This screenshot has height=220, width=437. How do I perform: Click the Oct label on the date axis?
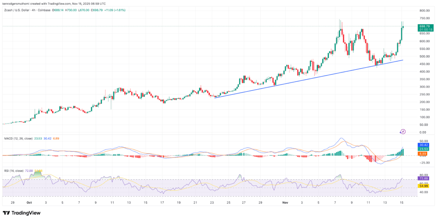pos(29,203)
